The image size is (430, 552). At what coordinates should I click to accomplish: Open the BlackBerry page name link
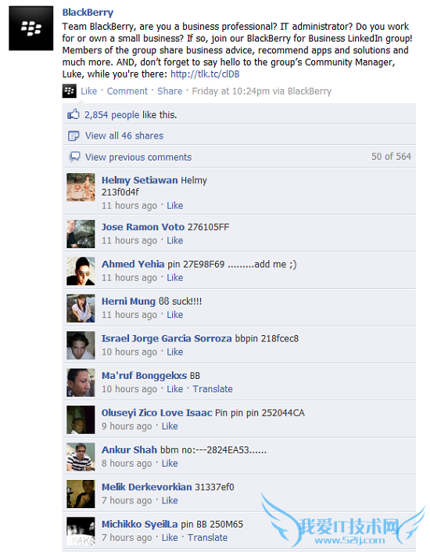click(88, 13)
